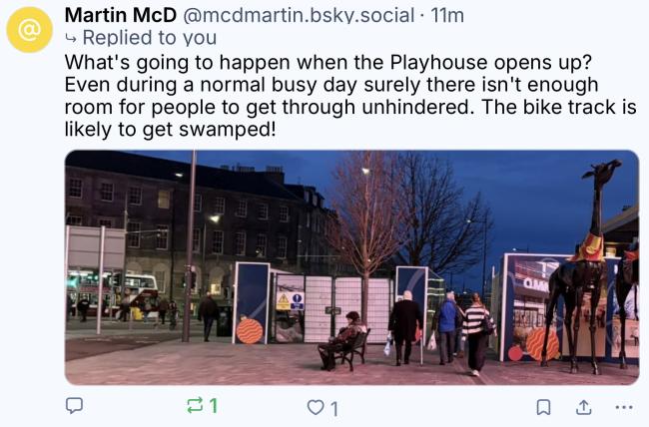The height and width of the screenshot is (427, 649).
Task: Open the three-dot more options menu
Action: [x=624, y=407]
